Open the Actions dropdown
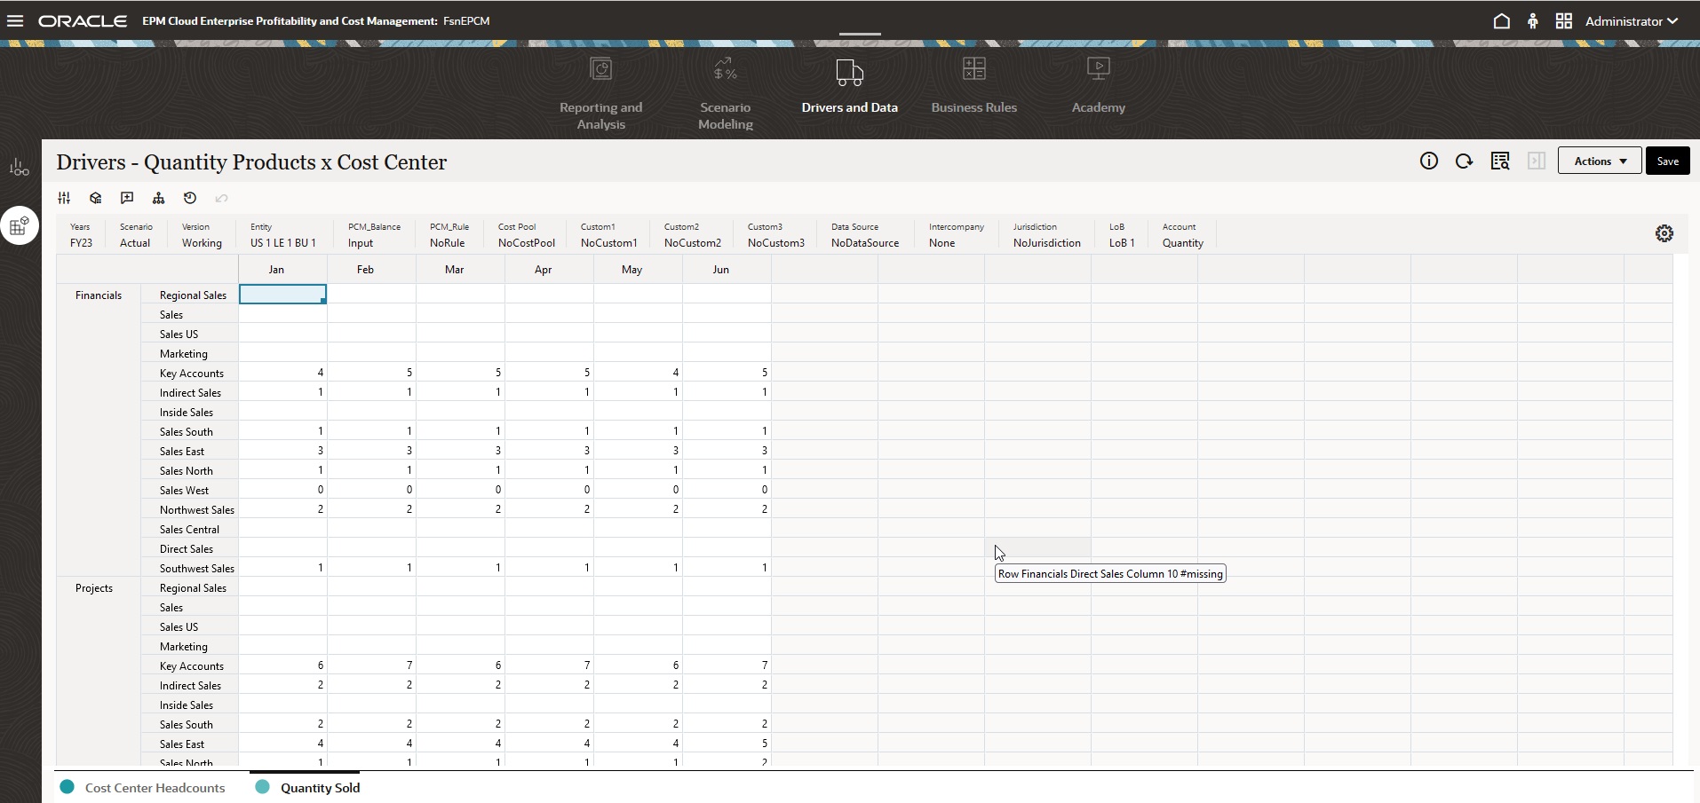 coord(1598,161)
